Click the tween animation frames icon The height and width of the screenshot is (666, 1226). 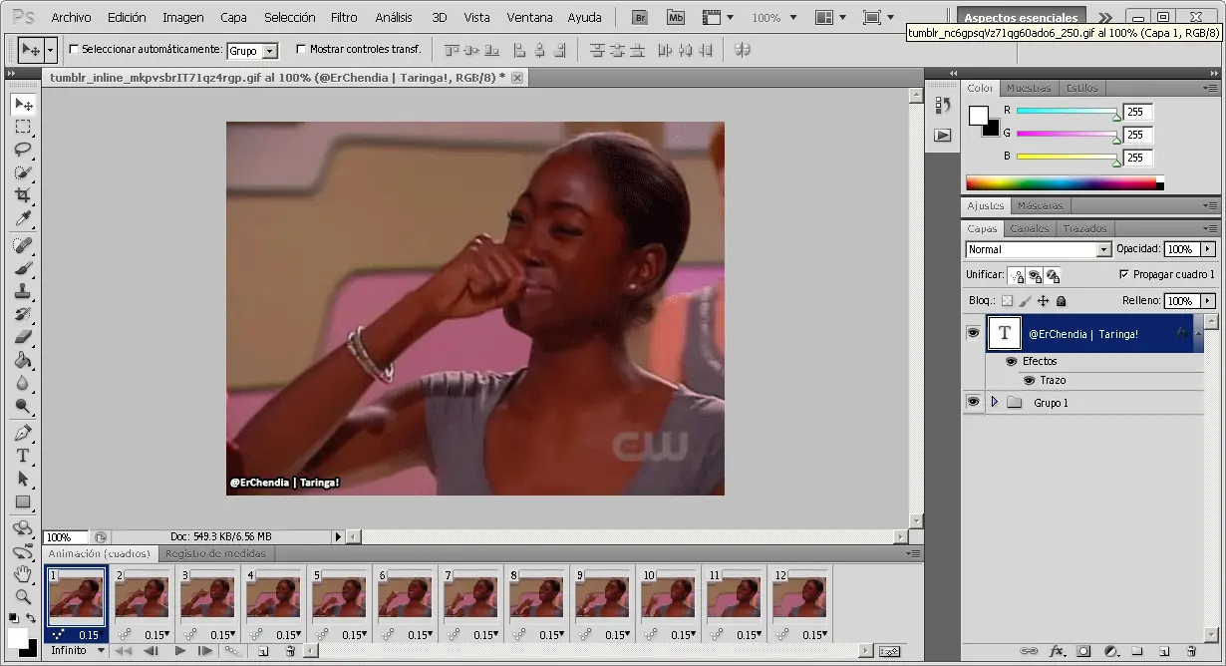pos(231,651)
